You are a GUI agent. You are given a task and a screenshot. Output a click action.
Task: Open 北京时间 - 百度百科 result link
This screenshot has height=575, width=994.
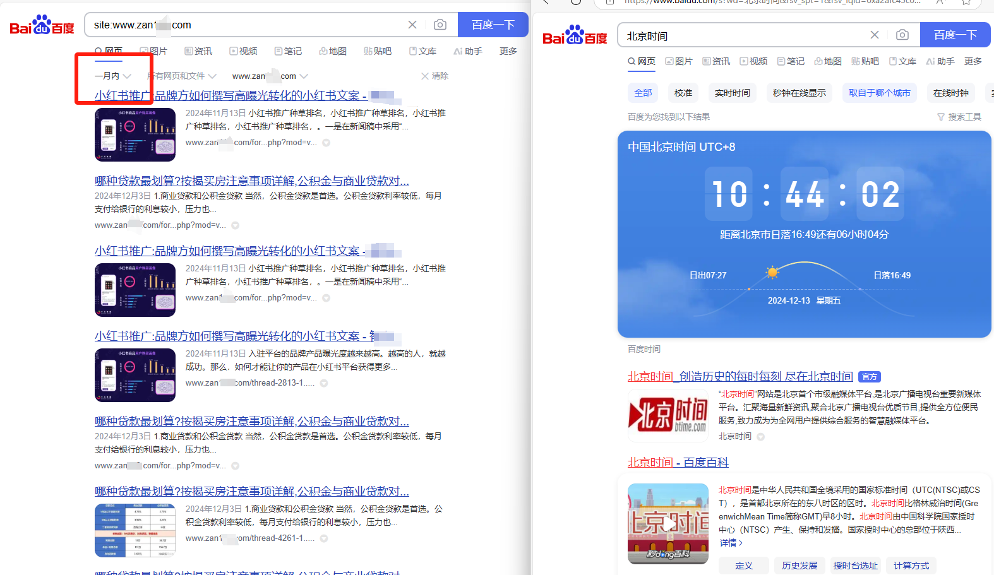[x=678, y=463]
